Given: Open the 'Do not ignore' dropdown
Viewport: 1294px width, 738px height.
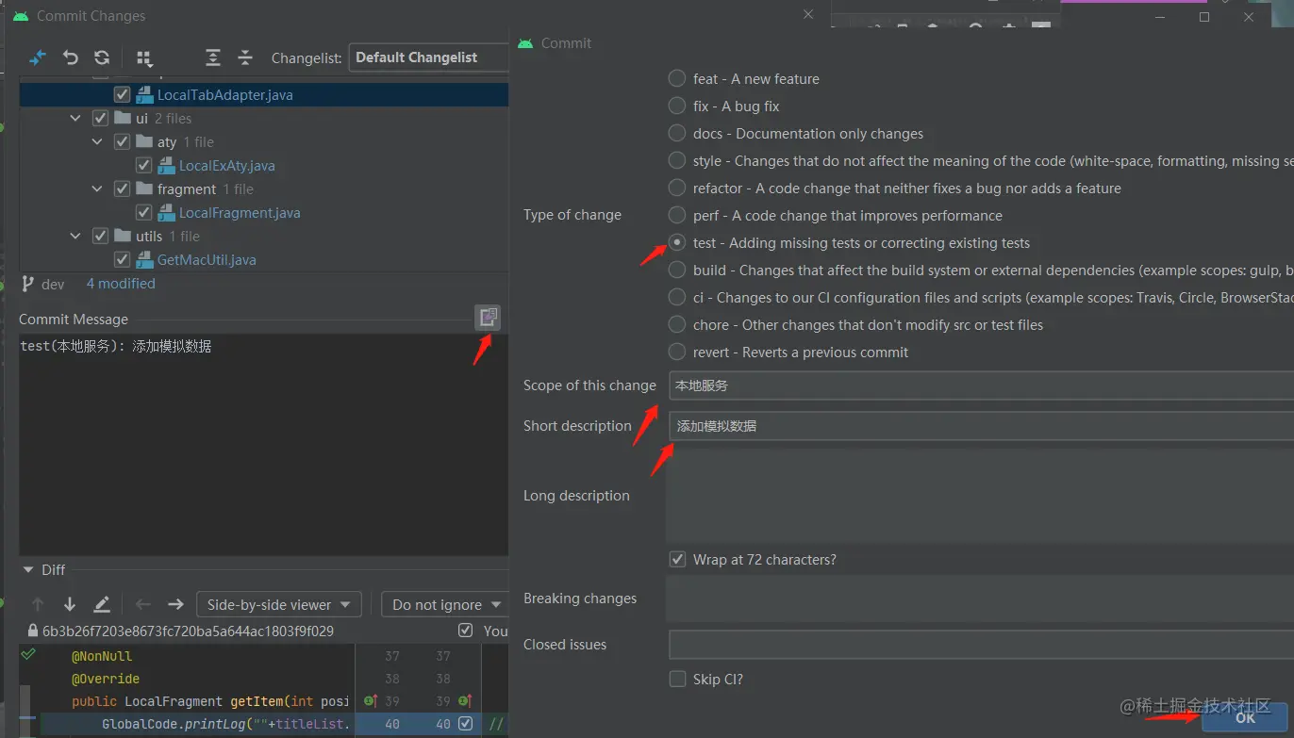Looking at the screenshot, I should (444, 604).
